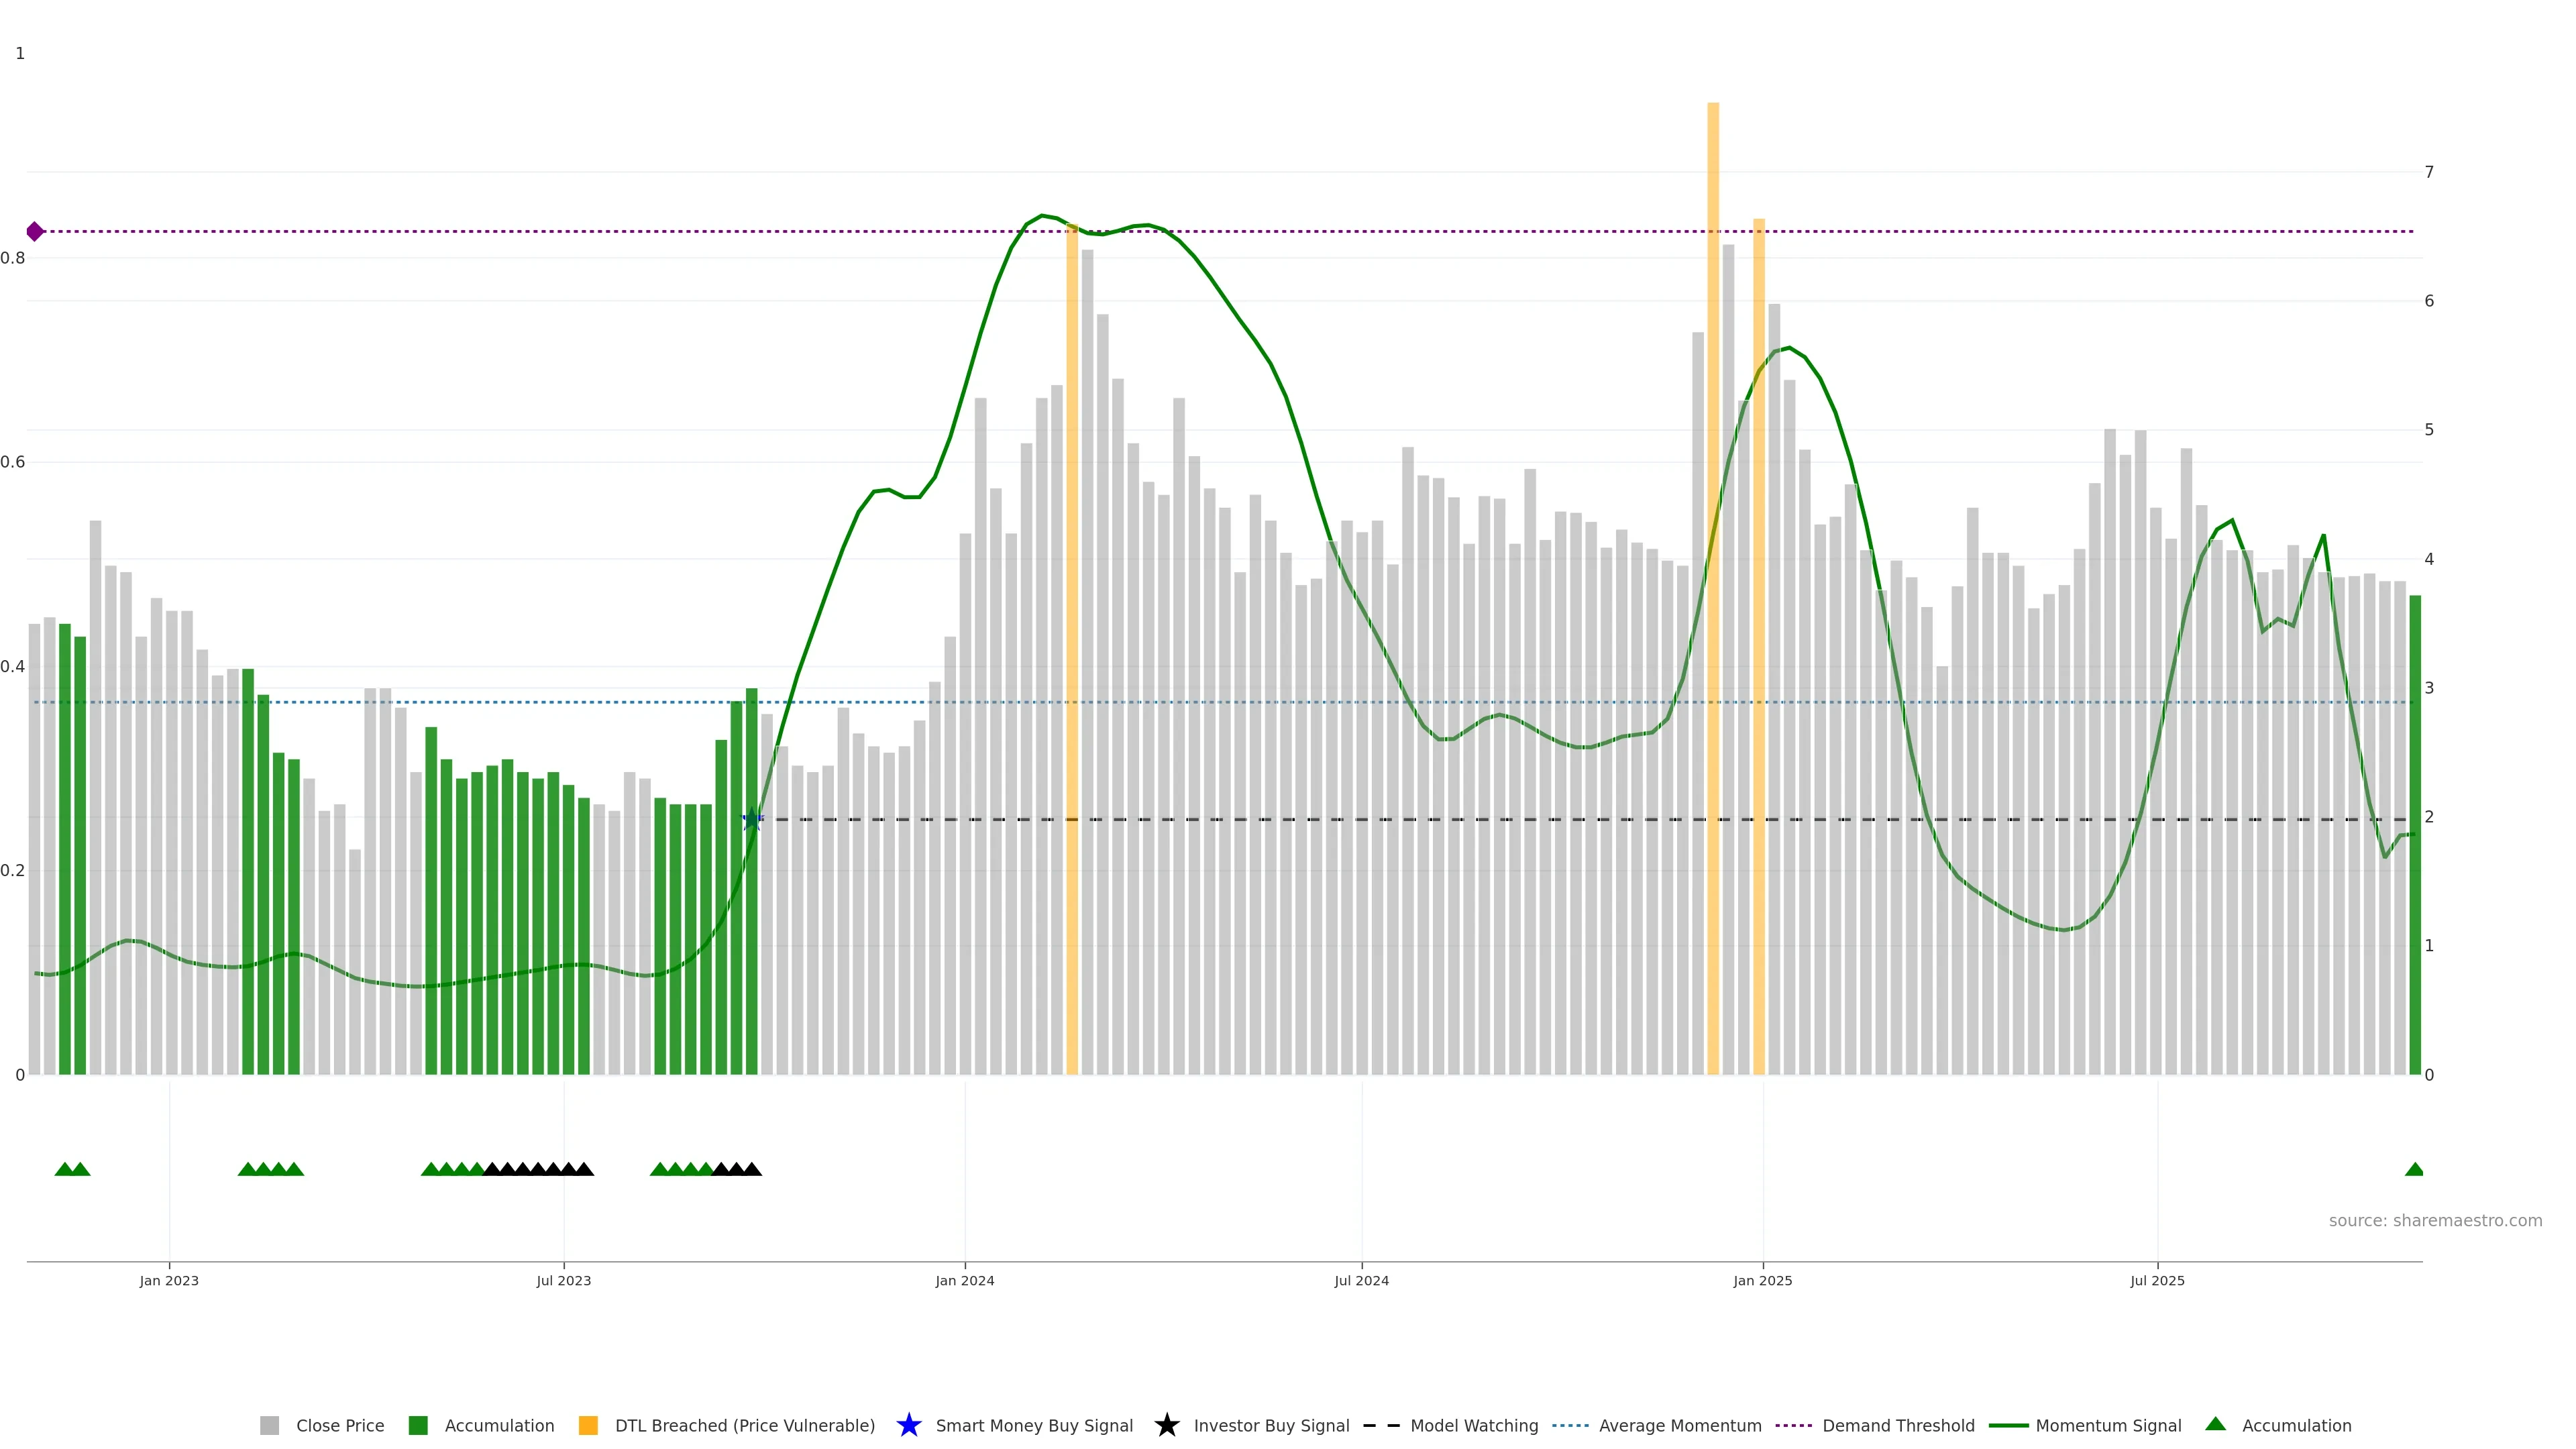Click the purple Demand Threshold diamond marker
The image size is (2576, 1449).
35,232
